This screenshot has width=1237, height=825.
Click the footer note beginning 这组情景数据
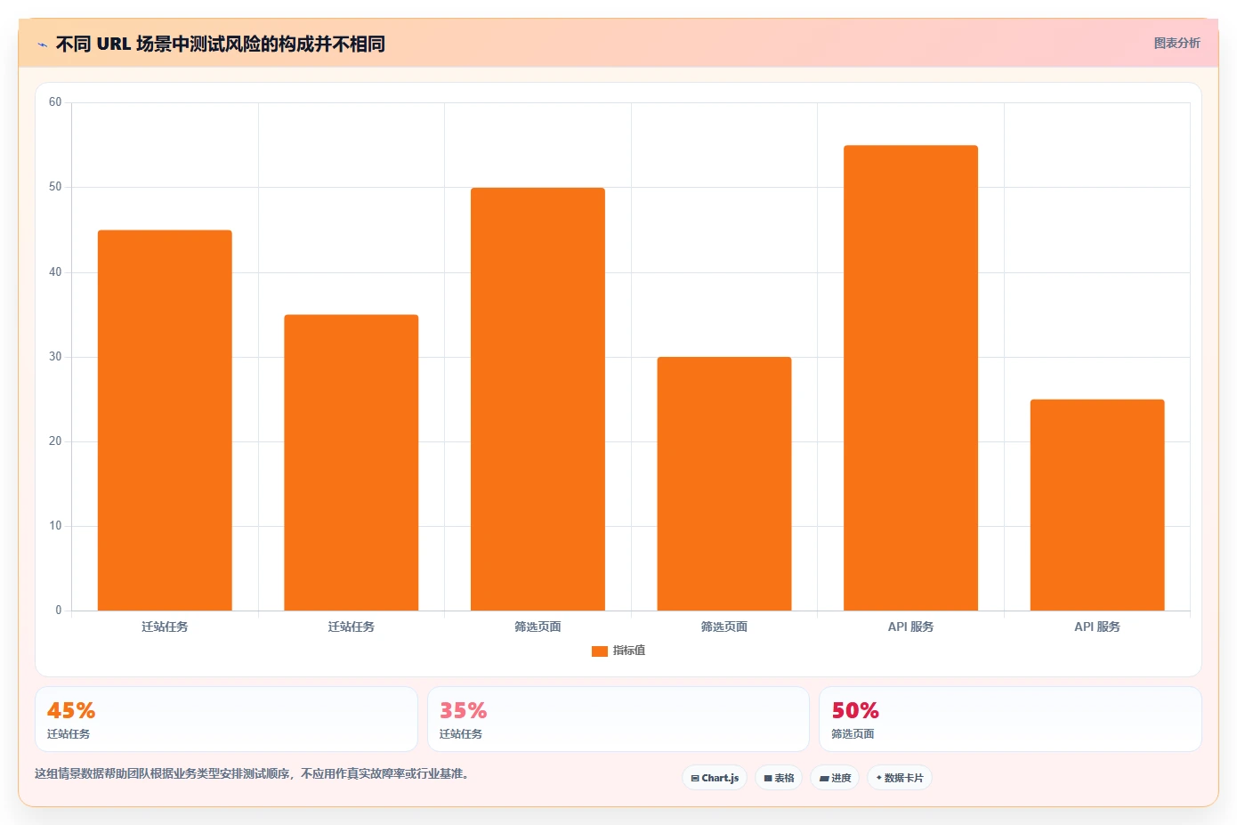point(252,774)
